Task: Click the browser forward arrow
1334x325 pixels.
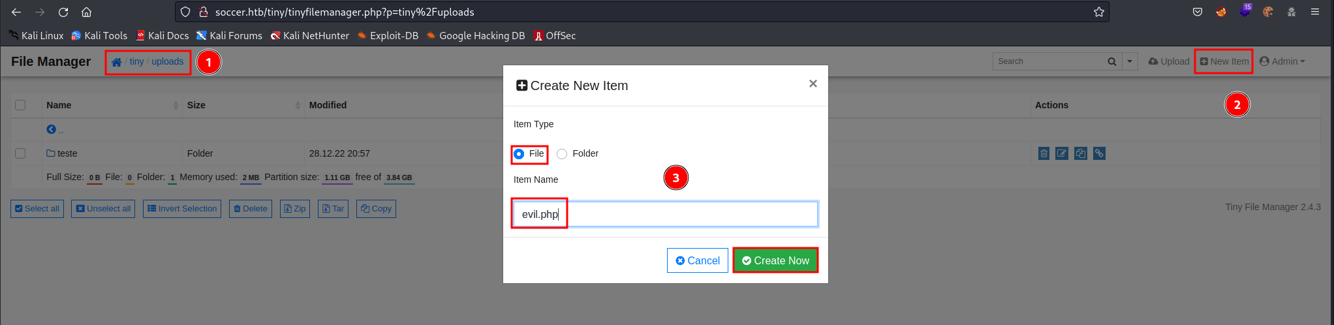Action: 40,12
